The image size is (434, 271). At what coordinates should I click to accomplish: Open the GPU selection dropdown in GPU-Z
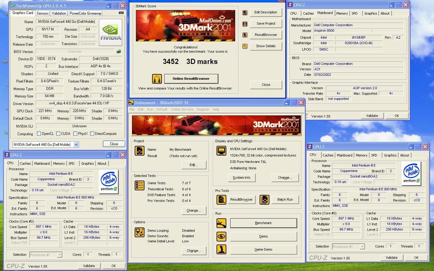coord(76,145)
